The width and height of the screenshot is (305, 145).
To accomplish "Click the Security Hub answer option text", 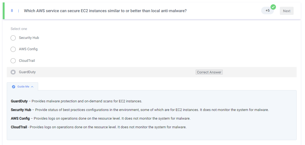I will [x=29, y=38].
